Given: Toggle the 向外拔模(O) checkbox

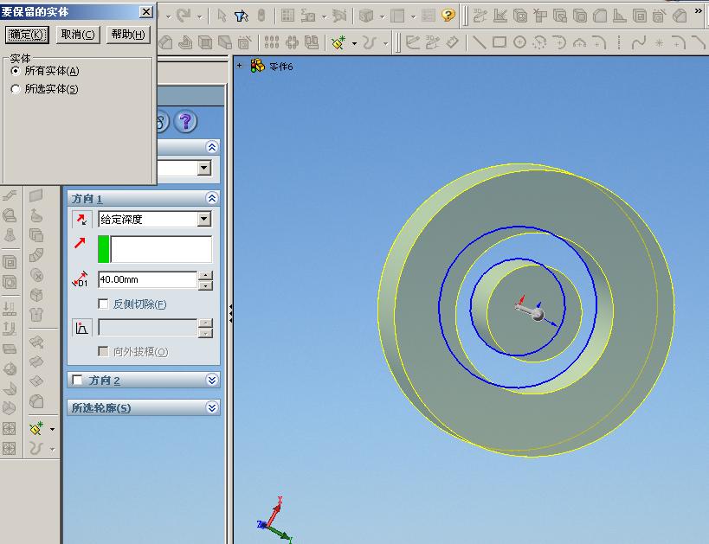Looking at the screenshot, I should point(103,351).
